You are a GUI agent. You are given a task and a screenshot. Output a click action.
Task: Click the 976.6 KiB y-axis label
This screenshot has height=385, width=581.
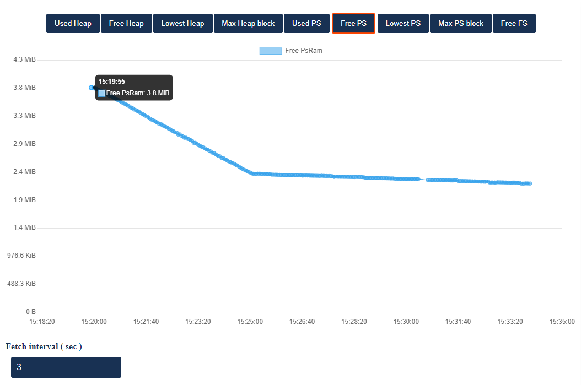click(x=21, y=256)
